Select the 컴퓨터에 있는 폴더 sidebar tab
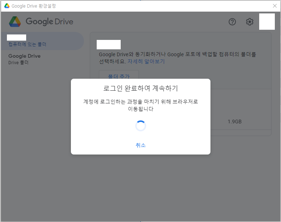This screenshot has height=222, width=281. click(42, 41)
